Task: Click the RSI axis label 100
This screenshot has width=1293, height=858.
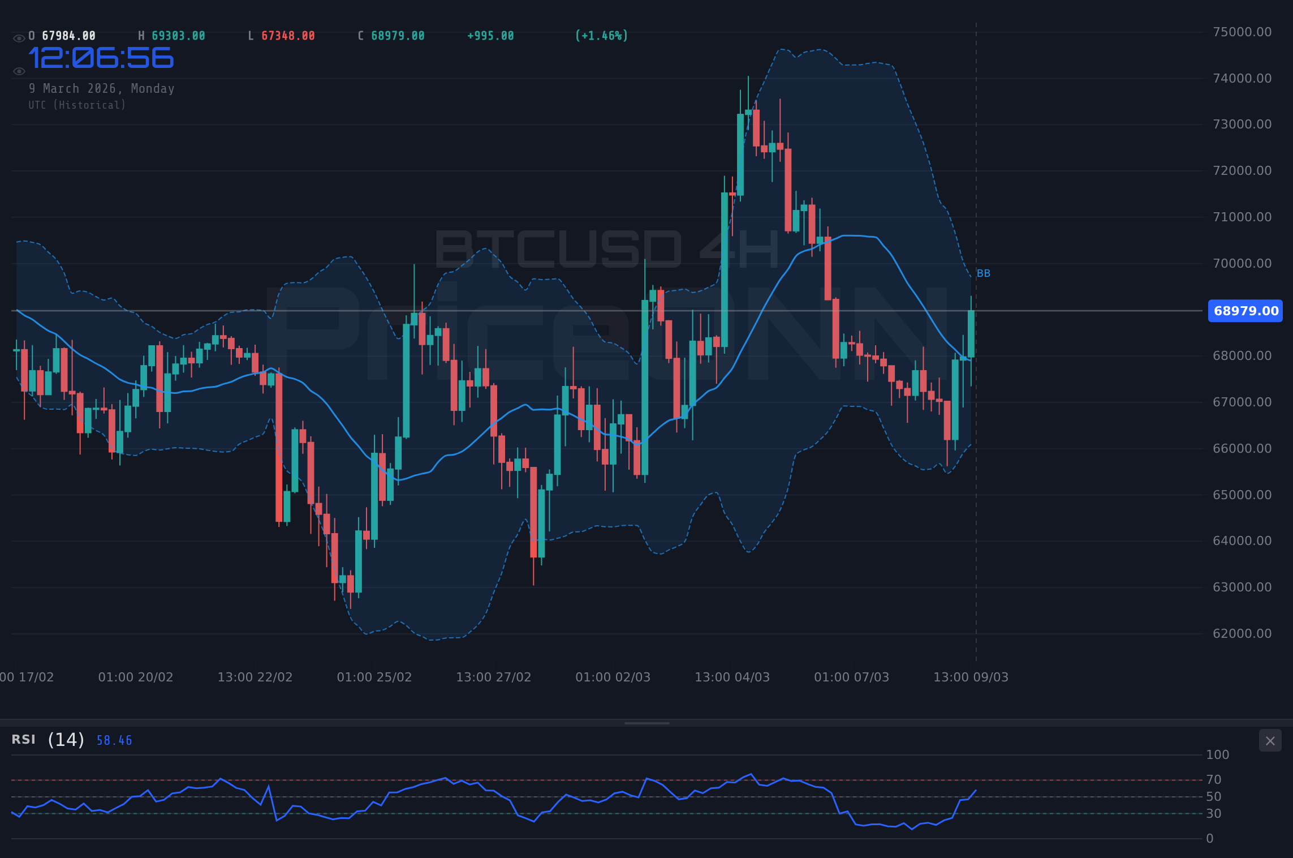Action: (1218, 754)
